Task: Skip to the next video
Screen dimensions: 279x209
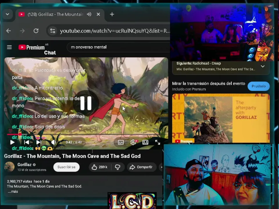Action: pyautogui.click(x=39, y=142)
